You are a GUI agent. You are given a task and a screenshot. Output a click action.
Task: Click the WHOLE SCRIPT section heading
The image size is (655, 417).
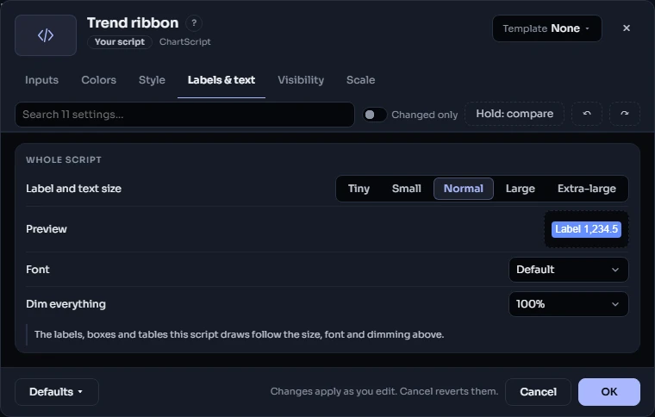(x=64, y=160)
